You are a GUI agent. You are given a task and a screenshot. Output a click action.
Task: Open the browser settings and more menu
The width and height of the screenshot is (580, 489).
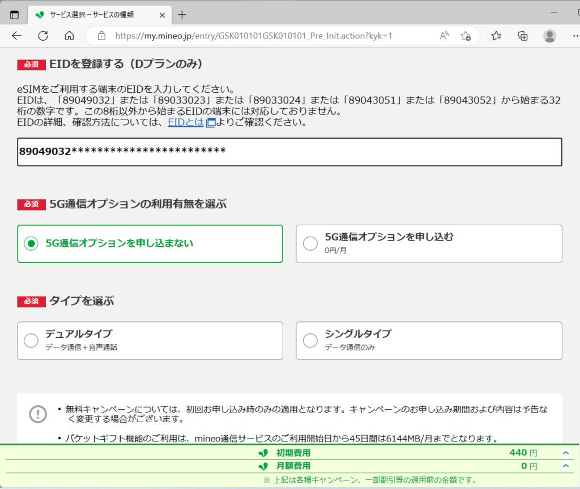[x=575, y=36]
